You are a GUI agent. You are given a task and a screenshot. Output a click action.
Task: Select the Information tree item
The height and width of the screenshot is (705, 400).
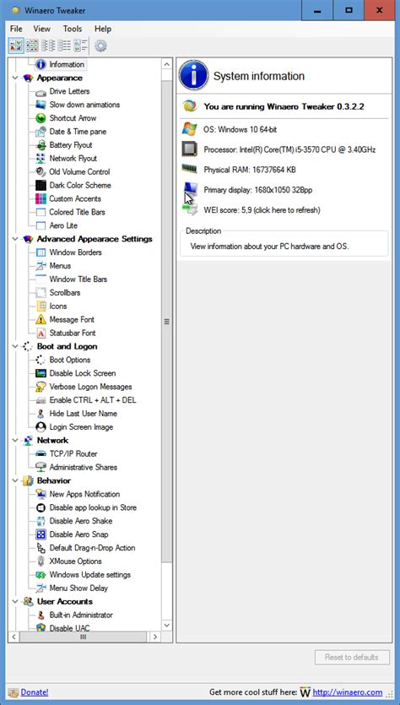pyautogui.click(x=67, y=64)
